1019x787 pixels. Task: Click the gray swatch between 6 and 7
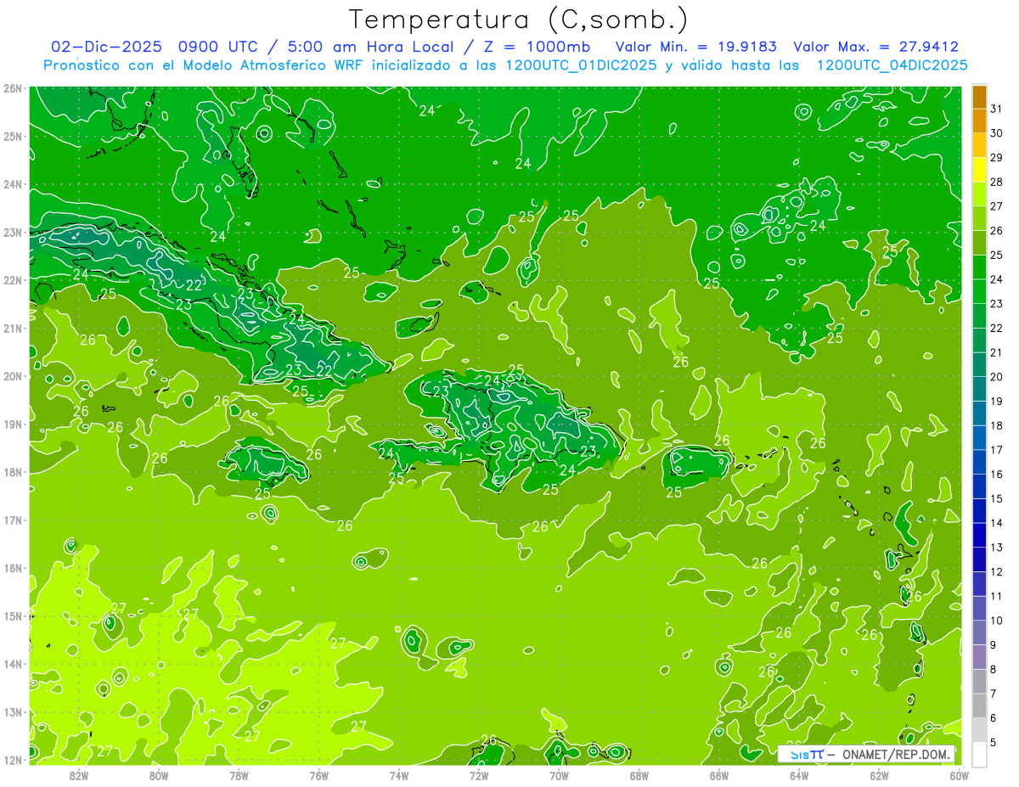point(979,705)
